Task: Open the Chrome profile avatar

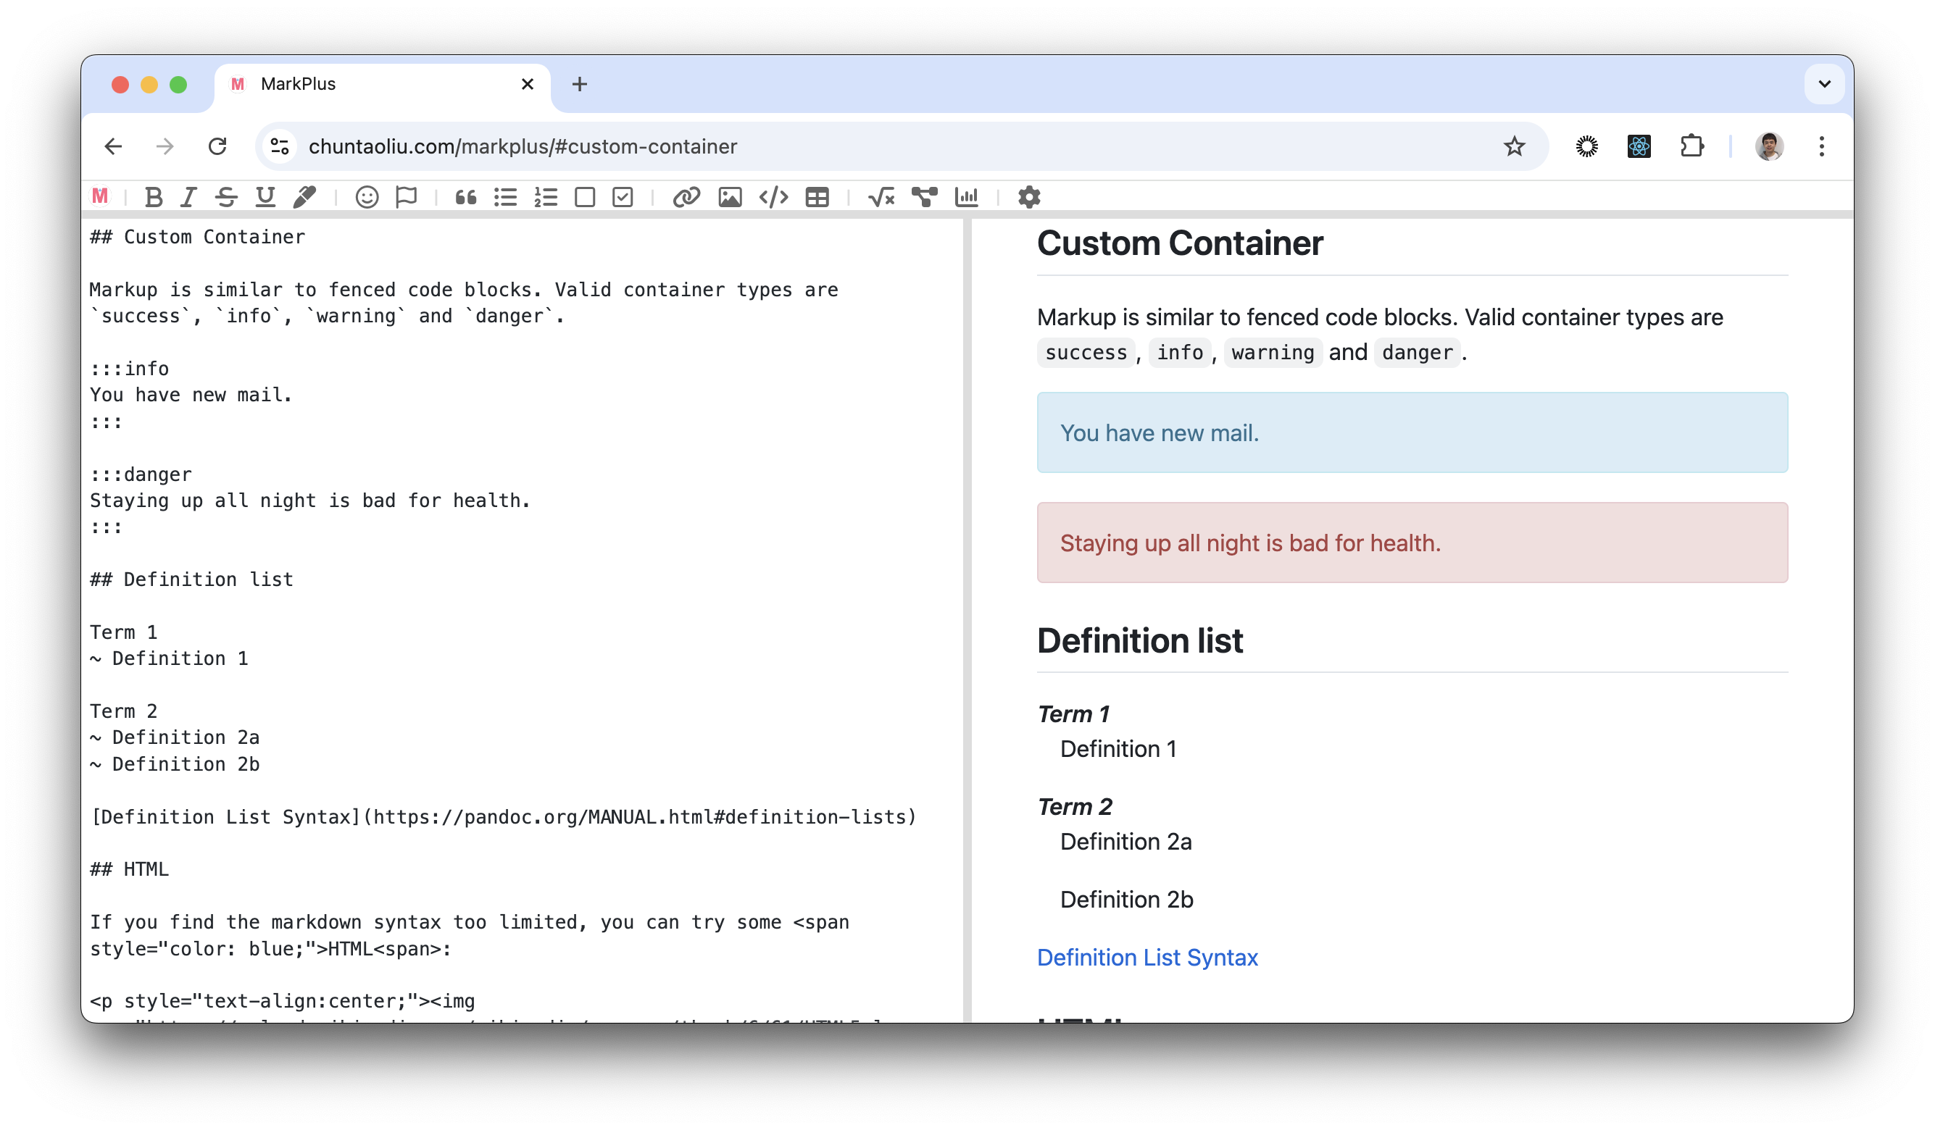Action: coord(1770,146)
